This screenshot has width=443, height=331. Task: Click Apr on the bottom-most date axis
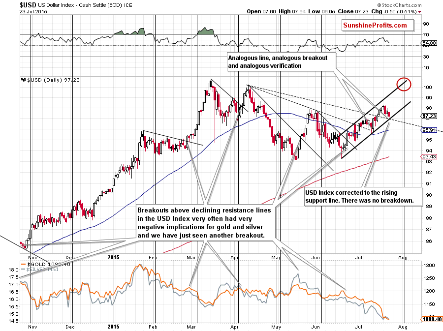pos(234,327)
